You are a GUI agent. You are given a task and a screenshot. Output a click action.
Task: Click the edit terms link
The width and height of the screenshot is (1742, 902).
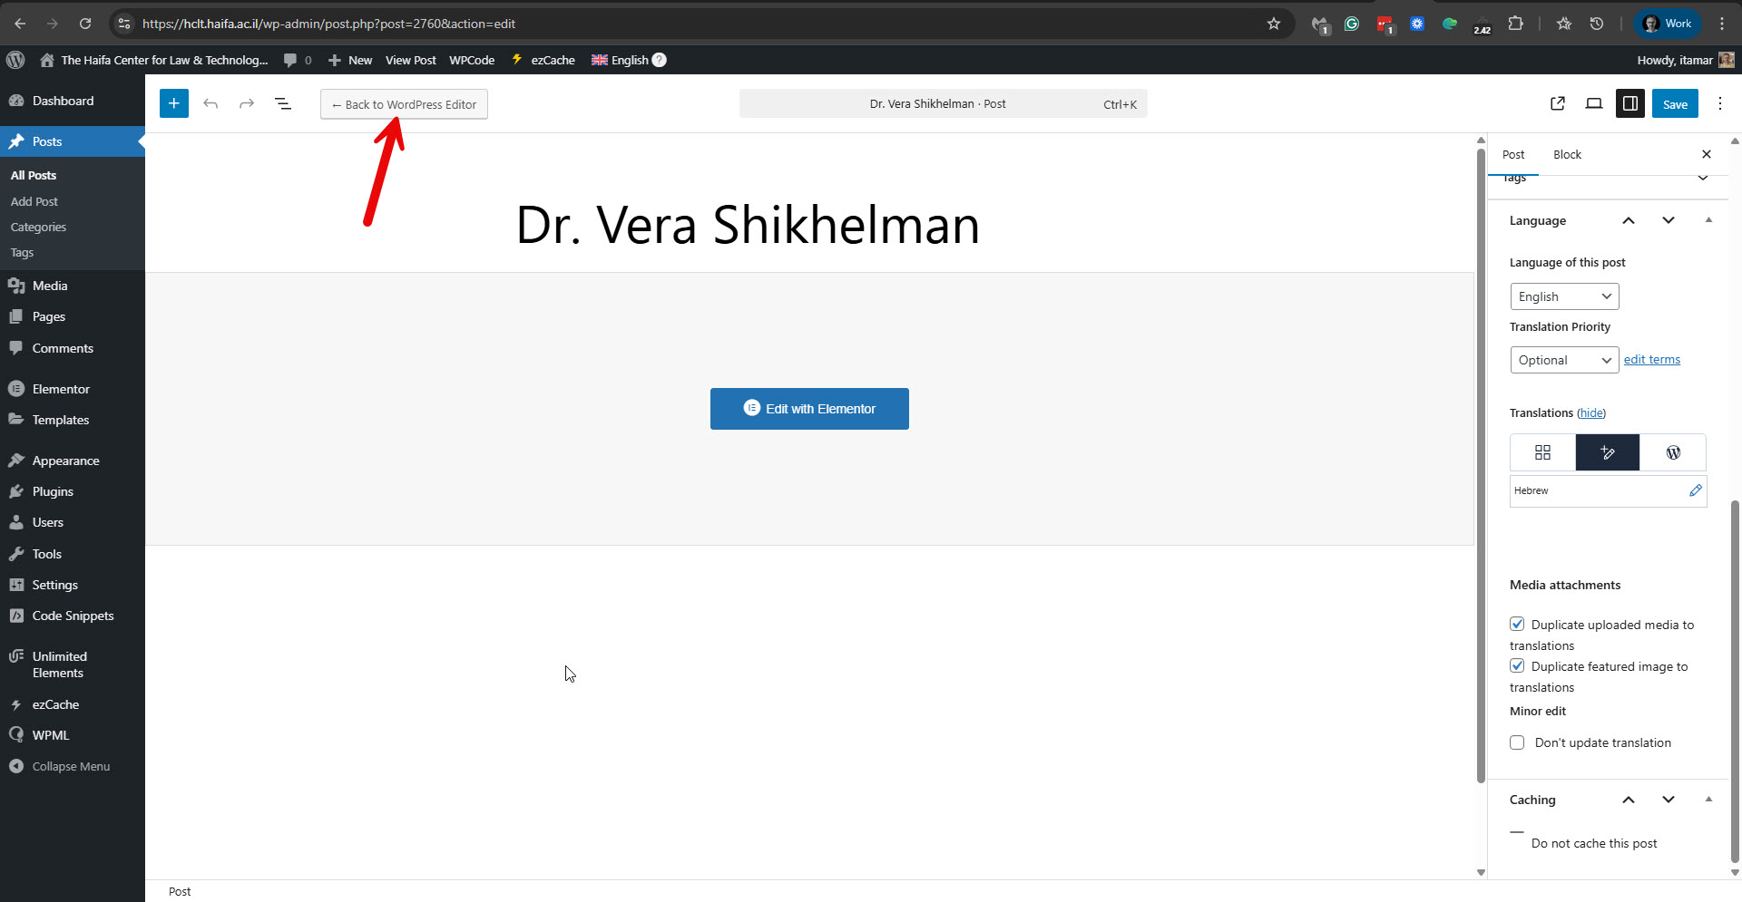pos(1651,360)
